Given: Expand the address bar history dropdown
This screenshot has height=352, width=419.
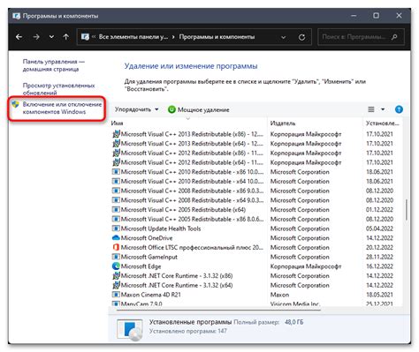Looking at the screenshot, I should point(283,37).
